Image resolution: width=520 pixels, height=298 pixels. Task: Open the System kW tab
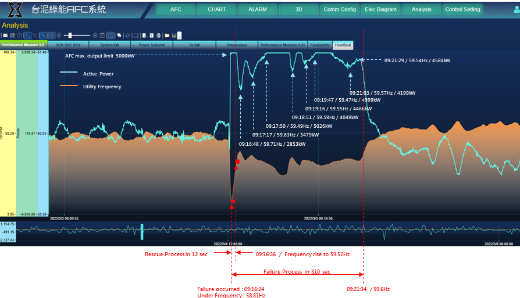point(109,45)
